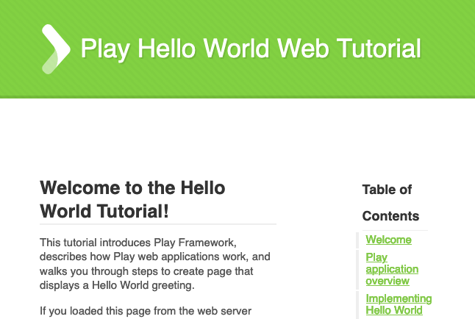Click the word overview in sidebar link
The image size is (475, 319).
click(387, 281)
